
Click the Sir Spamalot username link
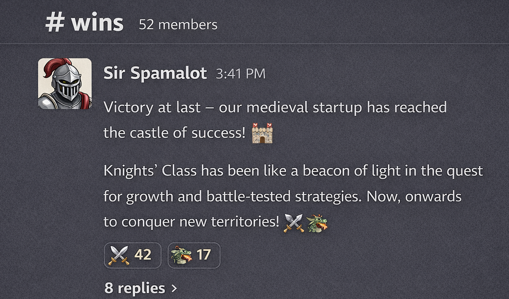tap(155, 74)
